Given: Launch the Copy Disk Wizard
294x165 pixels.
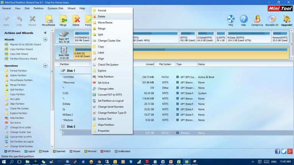Looking at the screenshot, I should (x=19, y=54).
